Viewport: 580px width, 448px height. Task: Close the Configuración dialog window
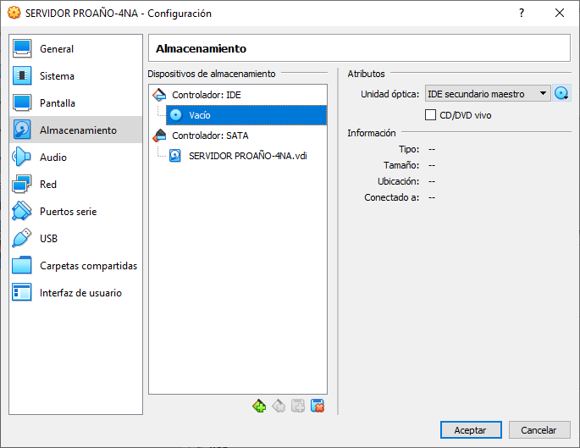pyautogui.click(x=560, y=14)
